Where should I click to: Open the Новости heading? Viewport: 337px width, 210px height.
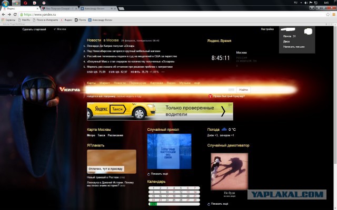coord(94,40)
